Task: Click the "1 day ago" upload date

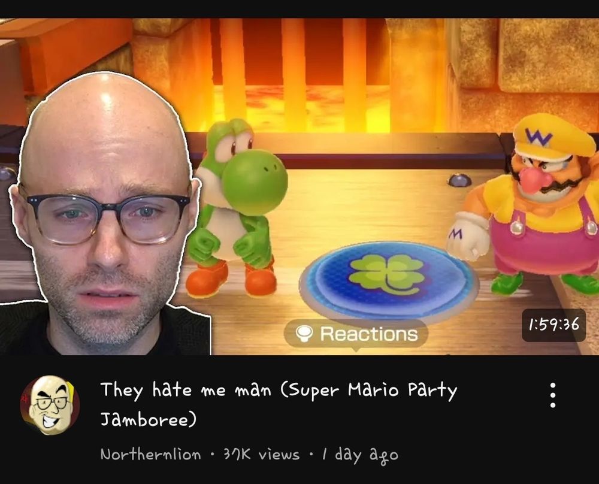Action: coord(360,455)
